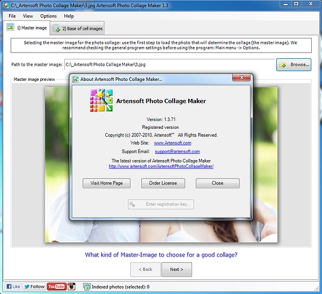Click the Path to the master image field

click(169, 64)
